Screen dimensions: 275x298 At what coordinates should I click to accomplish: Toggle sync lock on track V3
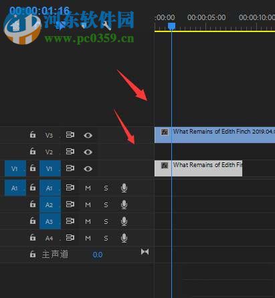pyautogui.click(x=70, y=135)
